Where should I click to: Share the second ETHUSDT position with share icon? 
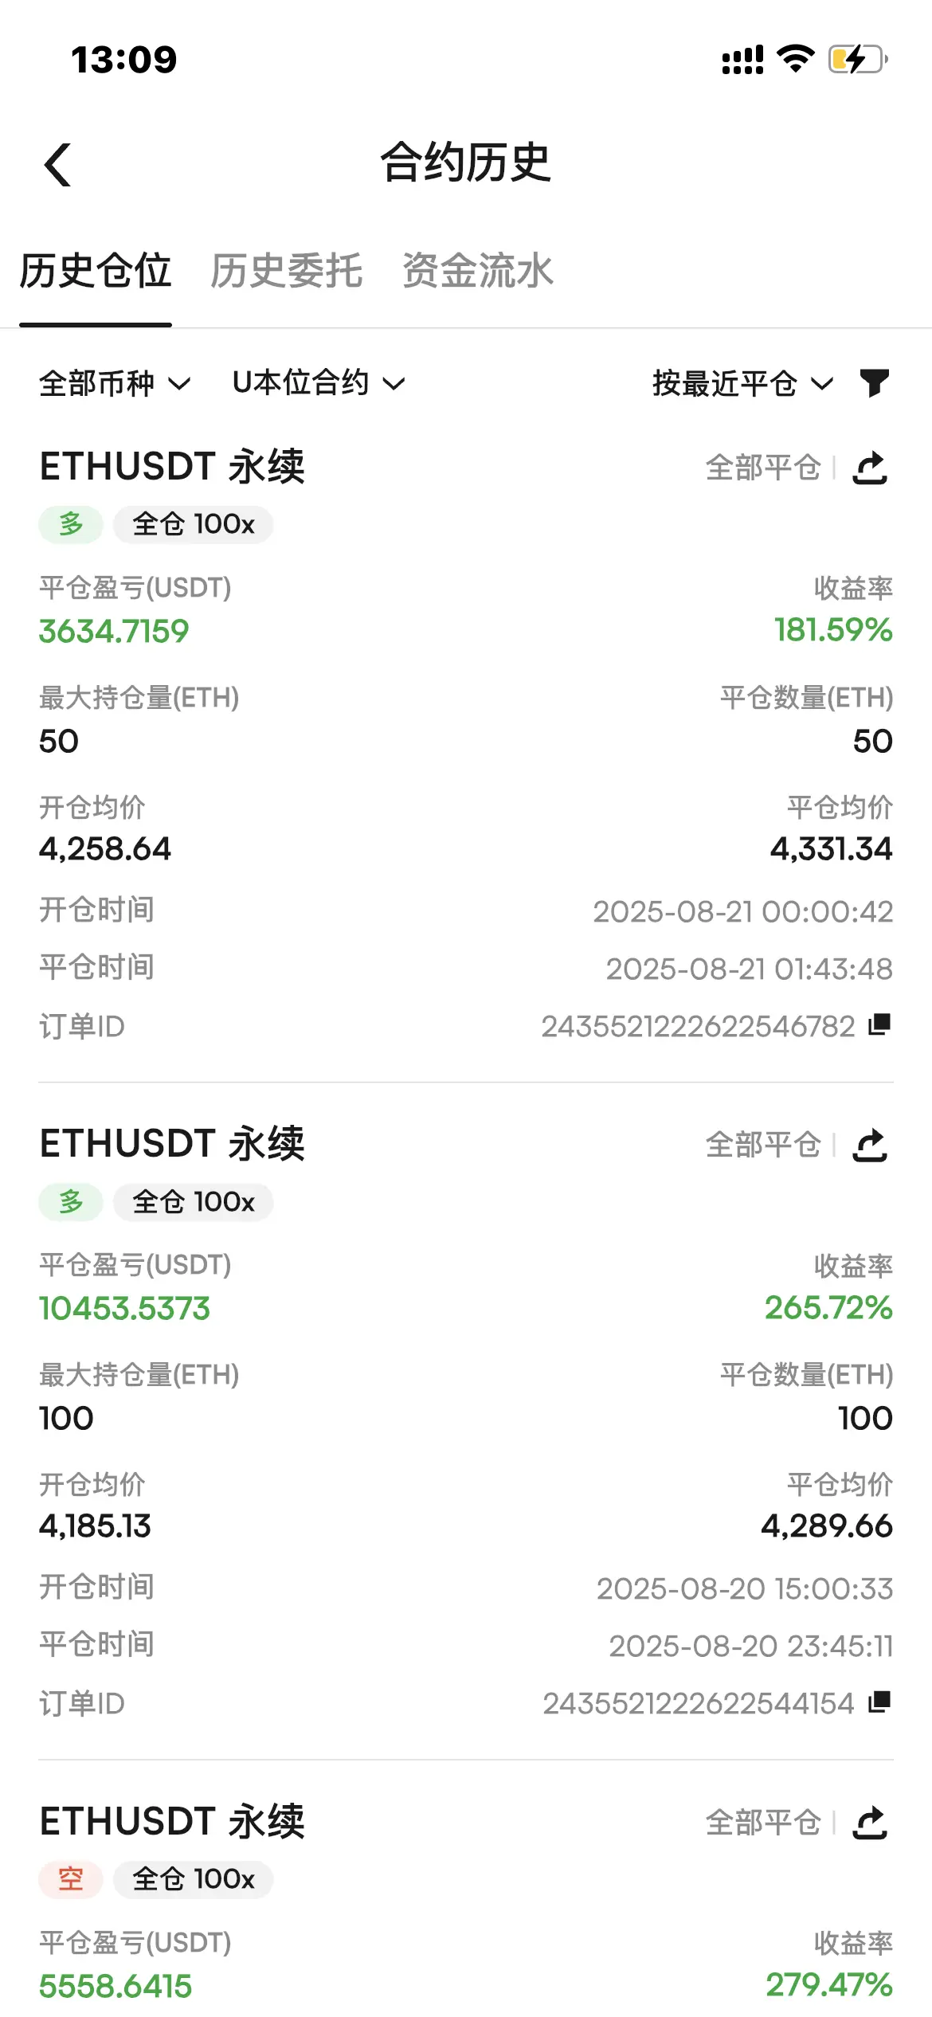(870, 1145)
